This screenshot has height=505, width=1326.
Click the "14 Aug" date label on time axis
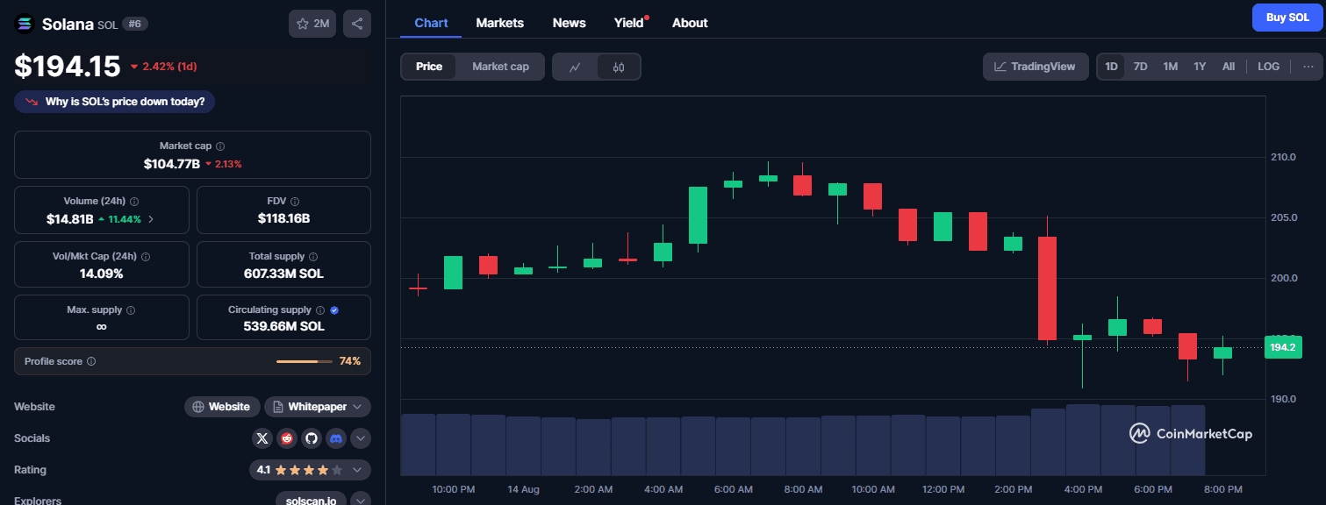coord(523,488)
